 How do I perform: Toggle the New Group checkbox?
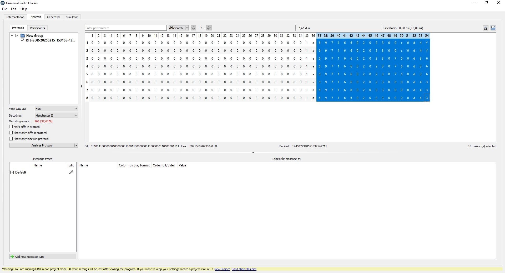pos(17,35)
